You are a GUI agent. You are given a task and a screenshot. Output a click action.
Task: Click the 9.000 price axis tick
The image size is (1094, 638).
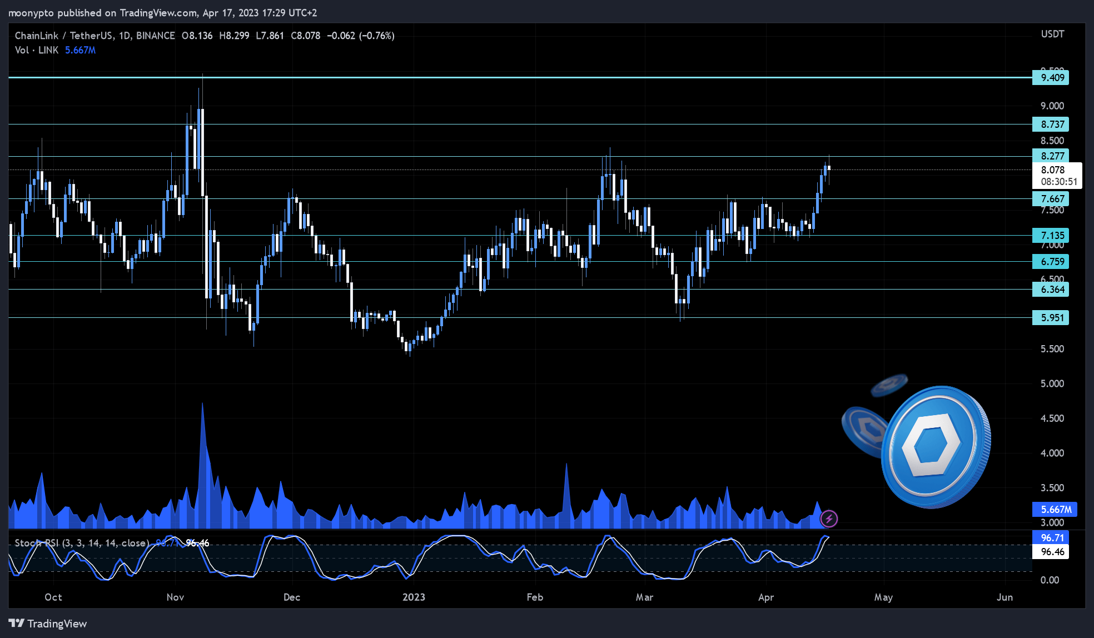[x=1052, y=106]
